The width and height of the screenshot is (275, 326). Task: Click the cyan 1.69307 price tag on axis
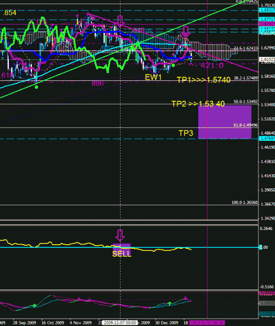(267, 10)
